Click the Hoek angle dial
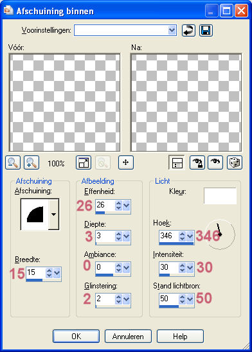This screenshot has width=252, height=352. (x=221, y=234)
